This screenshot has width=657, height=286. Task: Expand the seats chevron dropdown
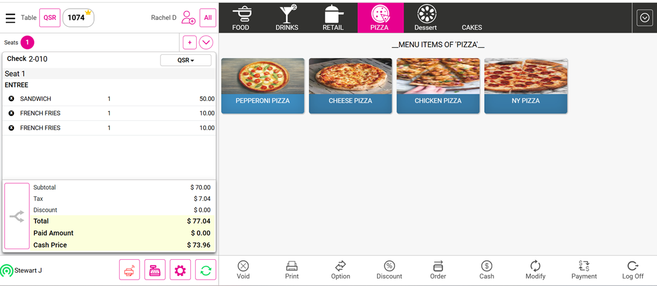[206, 43]
